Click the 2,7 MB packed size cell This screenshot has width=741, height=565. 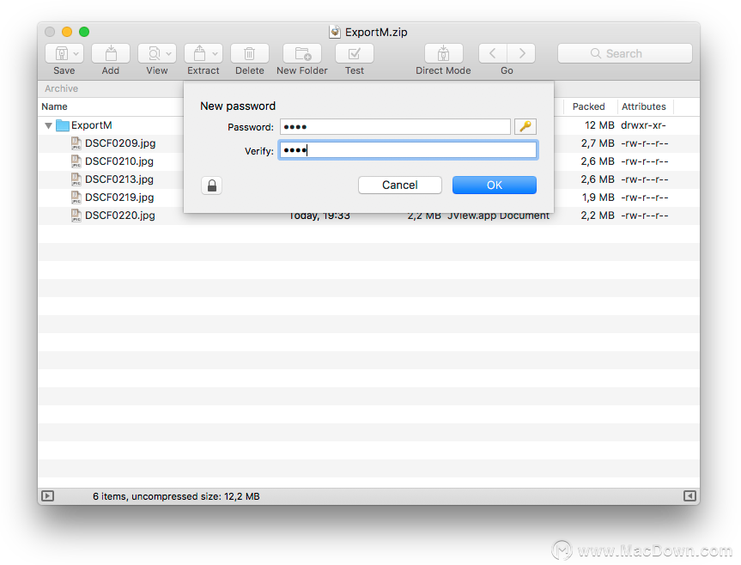pos(598,143)
